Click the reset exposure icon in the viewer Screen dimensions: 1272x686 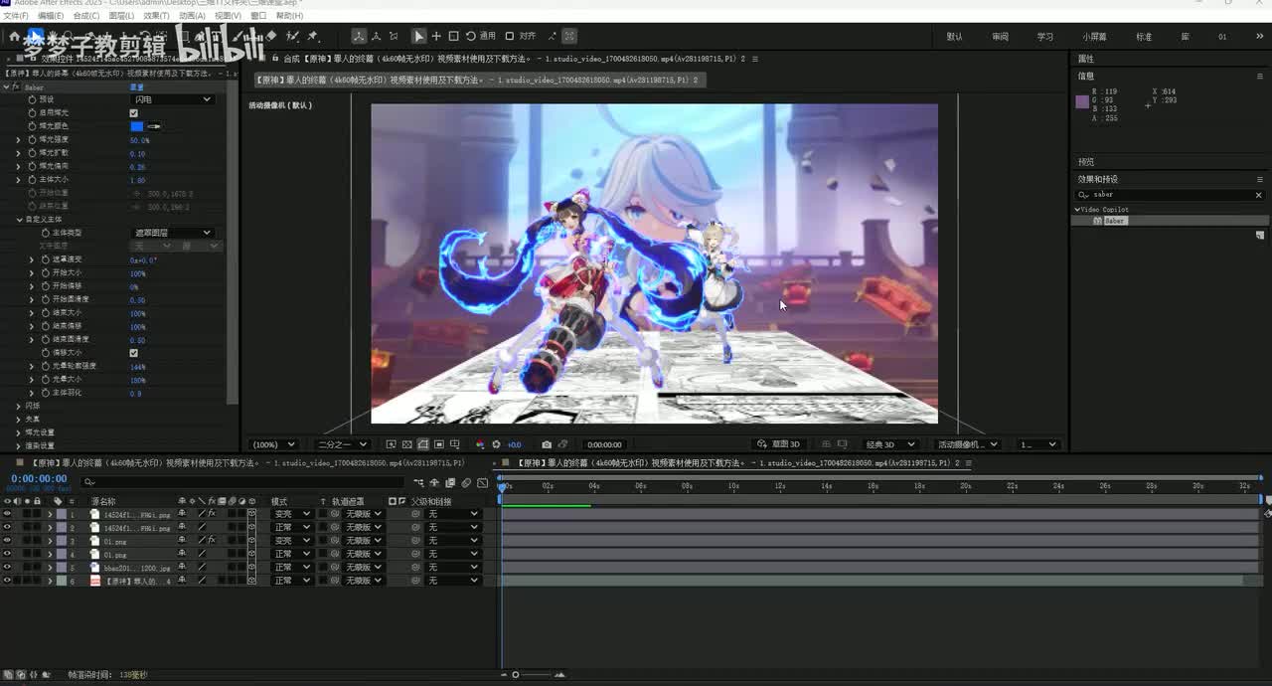coord(496,444)
